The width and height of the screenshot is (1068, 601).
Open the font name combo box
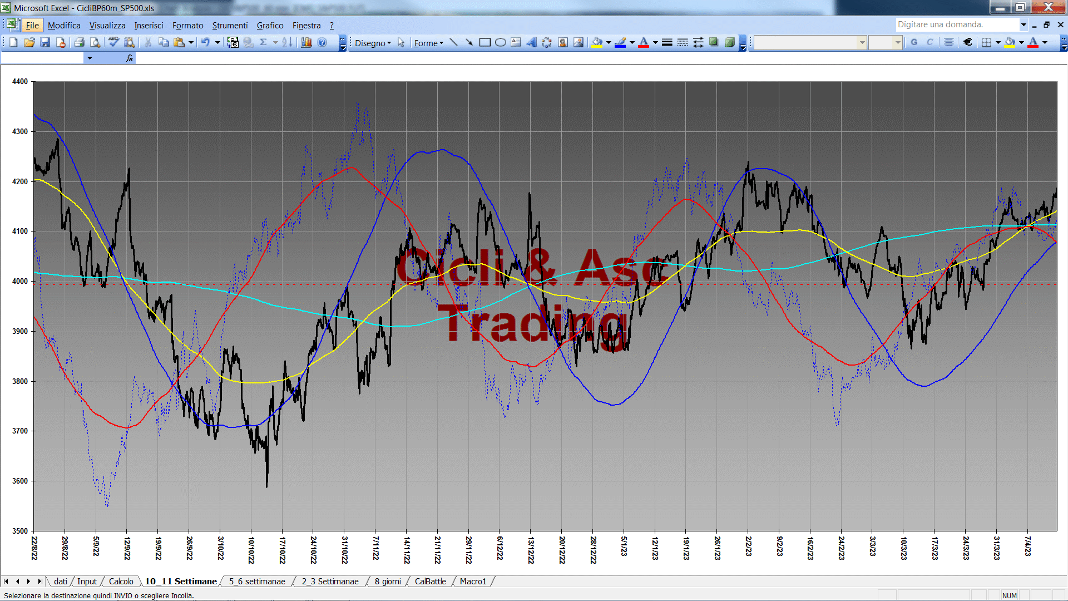coord(810,42)
